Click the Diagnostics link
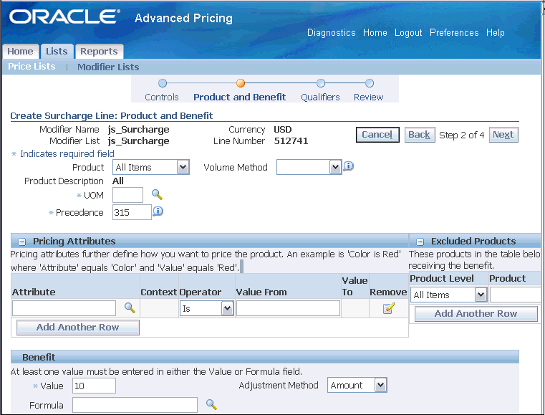The height and width of the screenshot is (415, 545). pyautogui.click(x=332, y=33)
